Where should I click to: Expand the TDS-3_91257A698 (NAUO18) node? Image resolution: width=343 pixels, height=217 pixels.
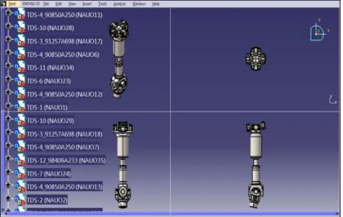pos(8,132)
